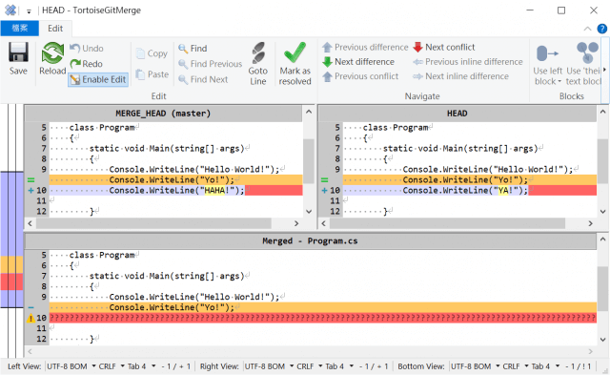Click the red conflict marker in the locator bar
Image resolution: width=610 pixels, height=375 pixels.
pyautogui.click(x=11, y=281)
